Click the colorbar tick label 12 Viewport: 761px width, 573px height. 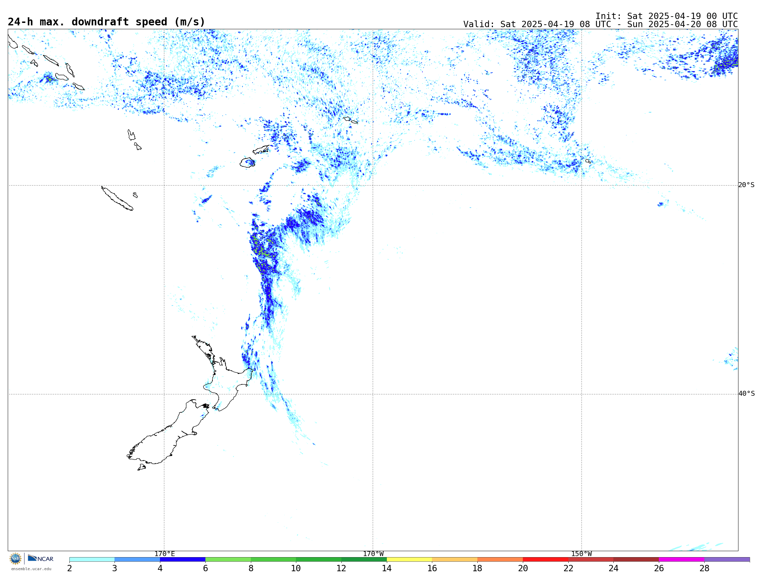(x=341, y=568)
